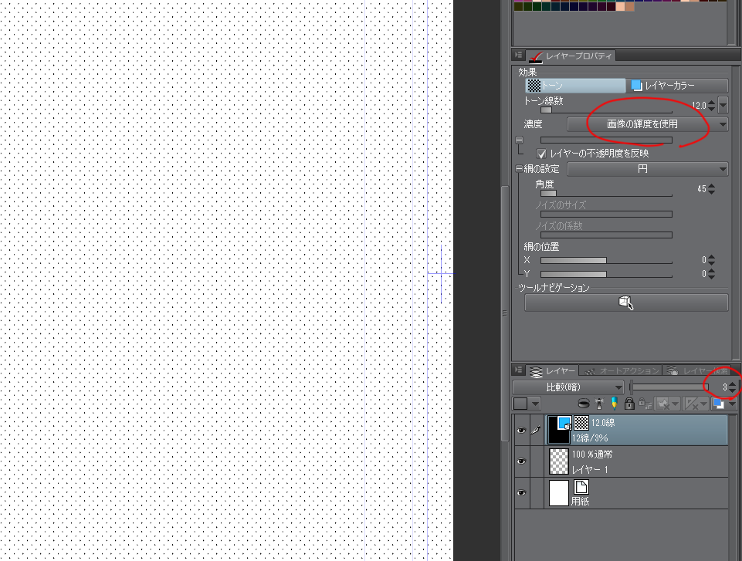Screen dimensions: 742x561
Task: Click the palette color square in layer toolbar
Action: pyautogui.click(x=520, y=404)
